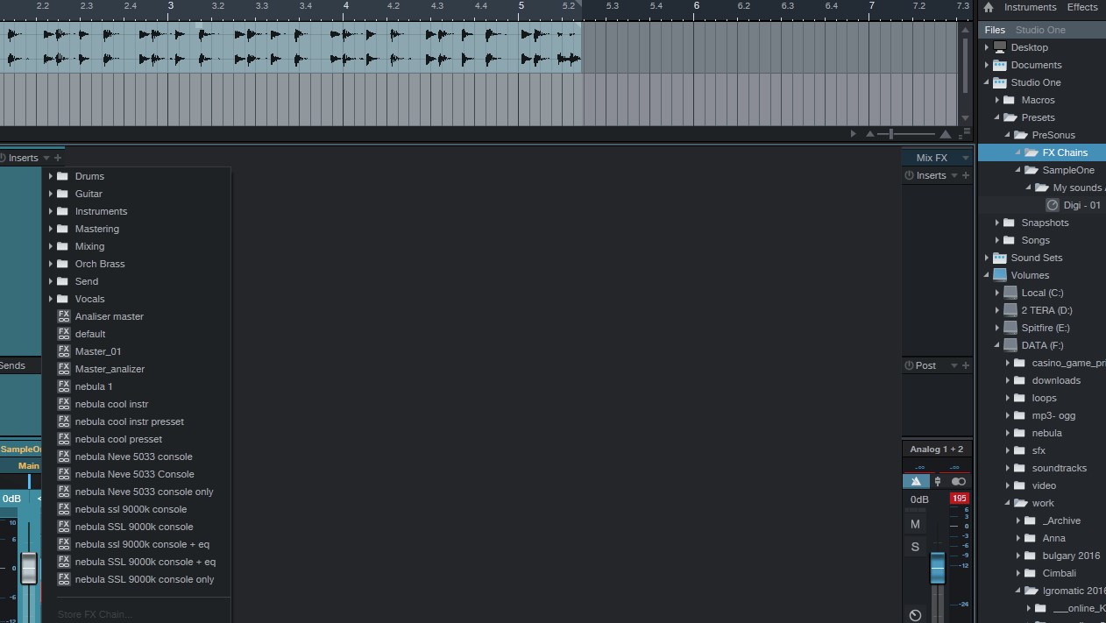The width and height of the screenshot is (1106, 623).
Task: Open the Mix FX dropdown arrow
Action: click(965, 158)
